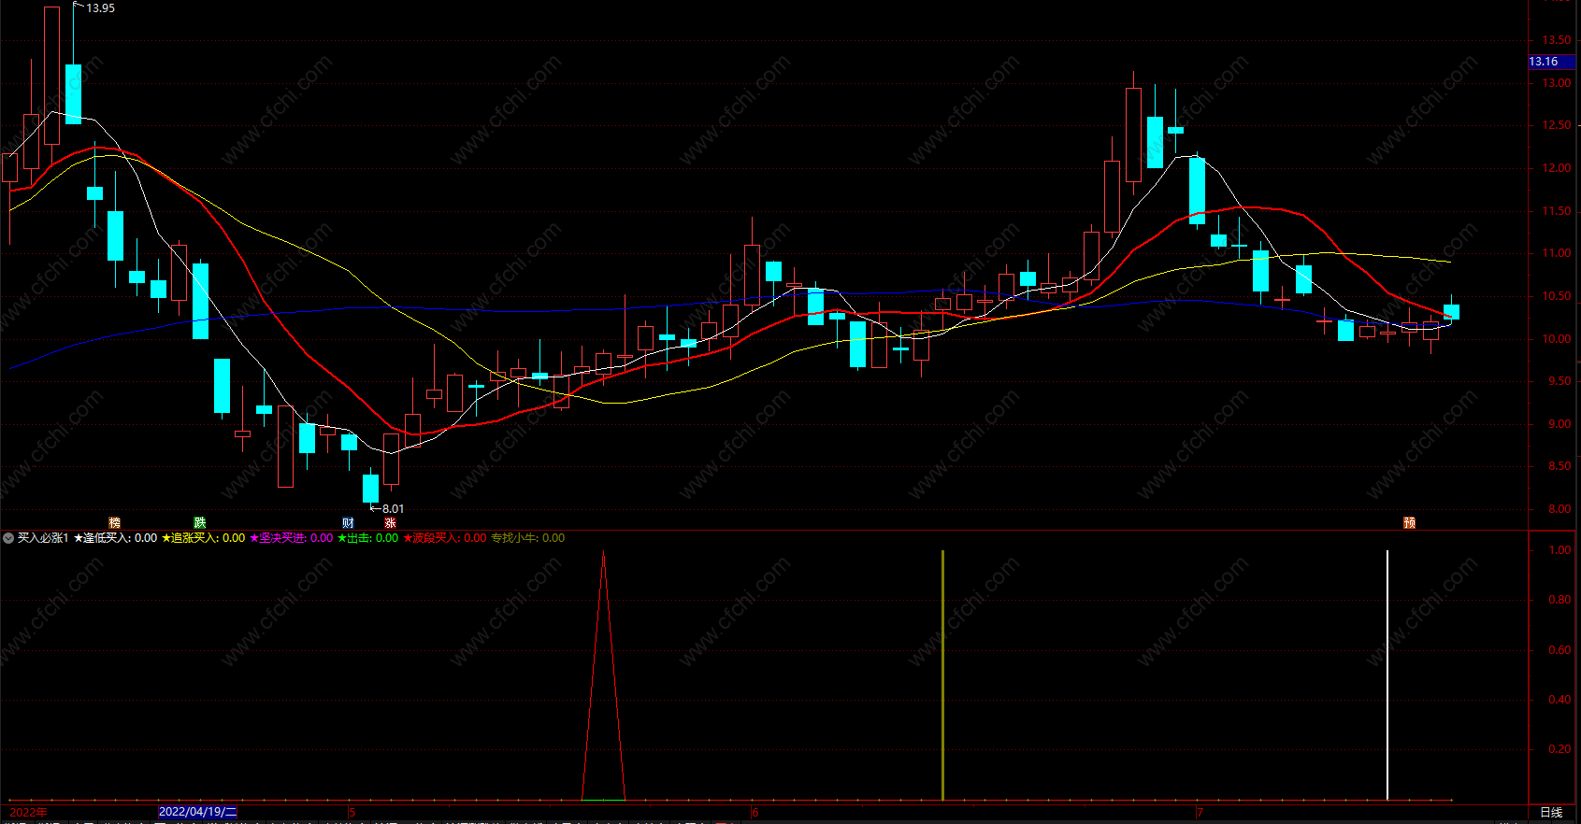The height and width of the screenshot is (824, 1581).
Task: Click the 12.00 price axis label
Action: click(x=1557, y=168)
